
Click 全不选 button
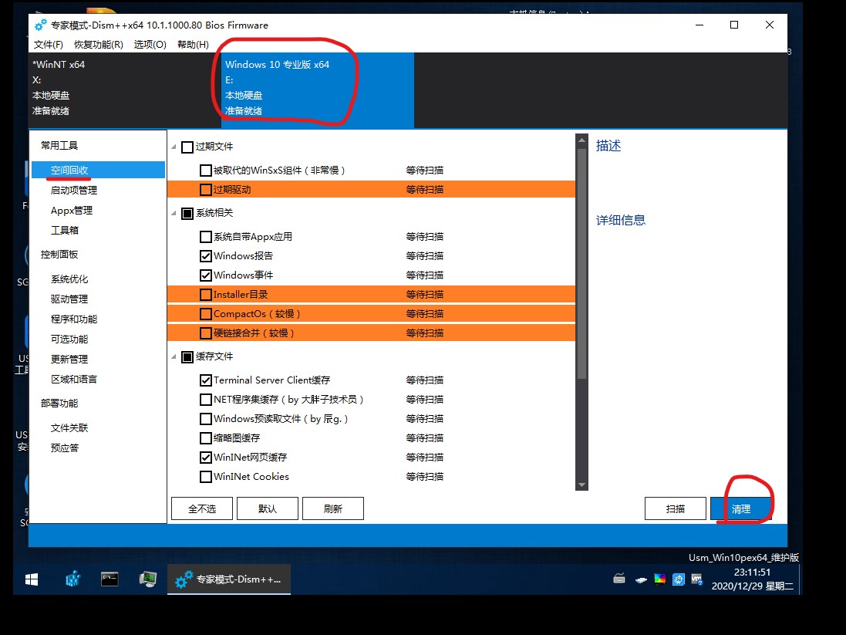coord(202,508)
